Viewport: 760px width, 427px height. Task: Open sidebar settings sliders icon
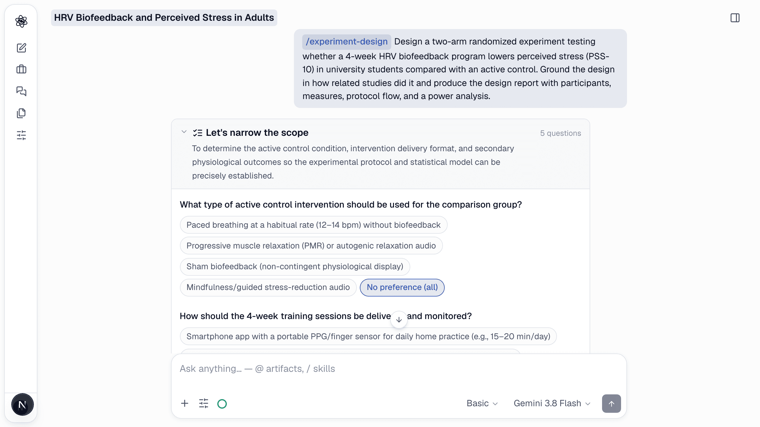pyautogui.click(x=21, y=135)
